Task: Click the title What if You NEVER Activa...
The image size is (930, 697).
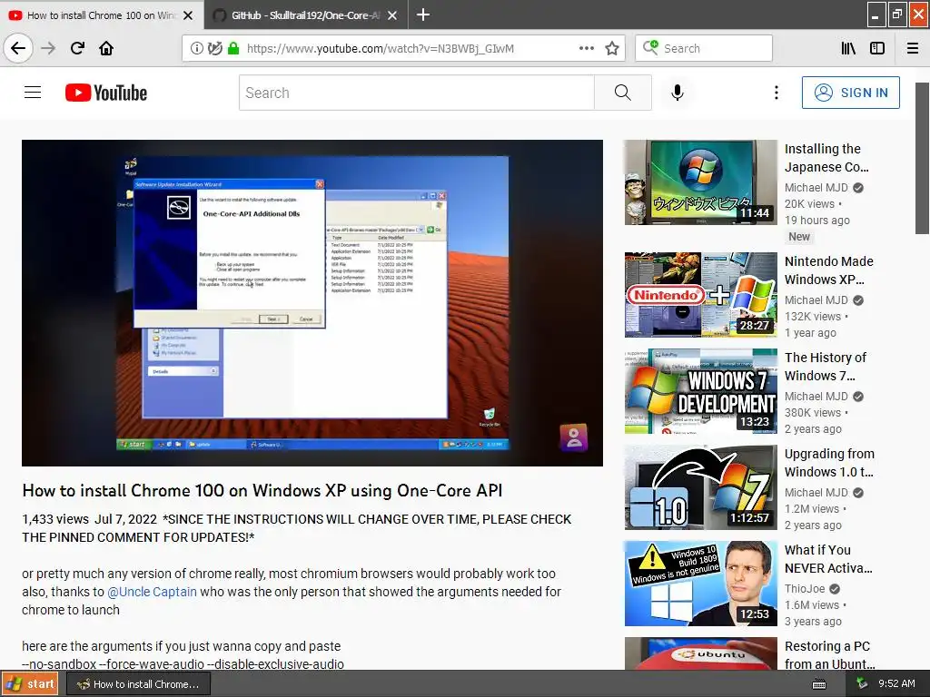Action: coord(828,559)
